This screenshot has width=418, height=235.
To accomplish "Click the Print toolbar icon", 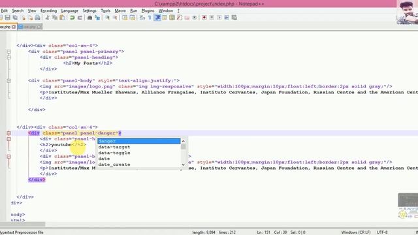I will (38, 18).
